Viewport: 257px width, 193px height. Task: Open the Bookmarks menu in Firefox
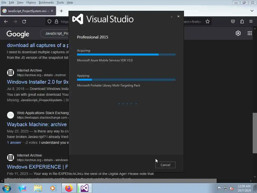(46, 3)
